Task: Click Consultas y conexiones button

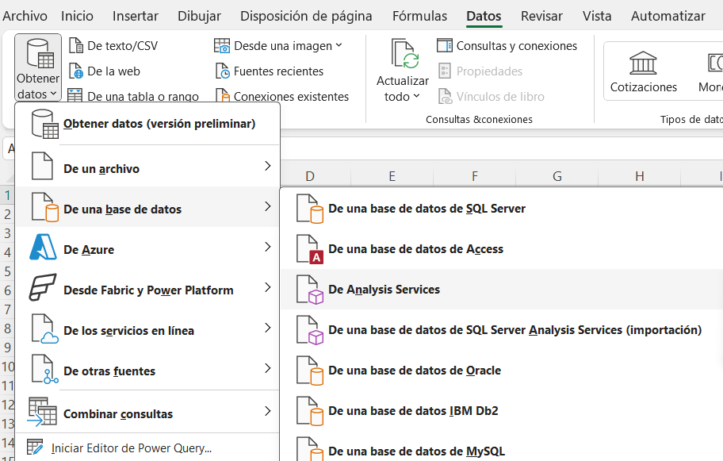Action: pyautogui.click(x=507, y=46)
